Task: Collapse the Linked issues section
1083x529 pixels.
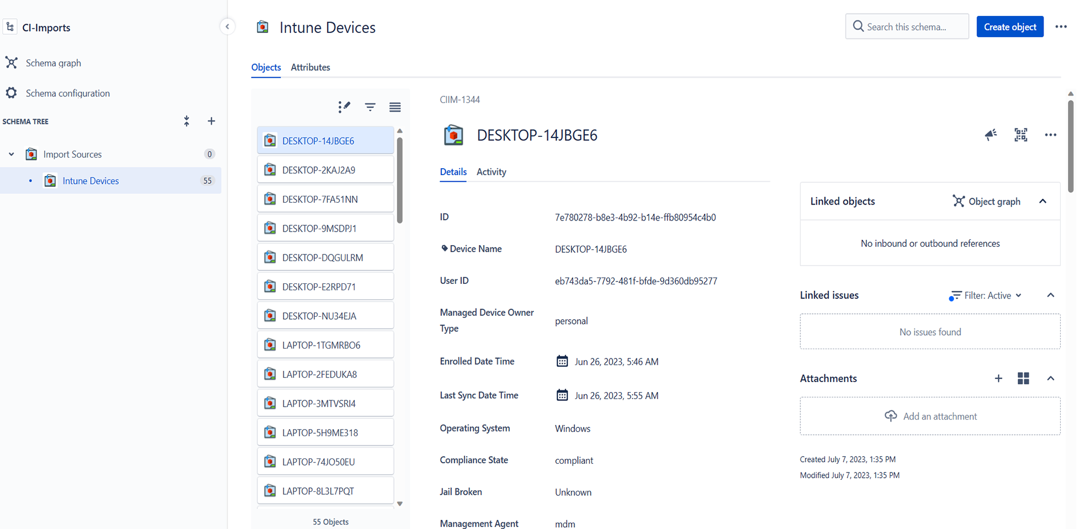Action: tap(1051, 295)
